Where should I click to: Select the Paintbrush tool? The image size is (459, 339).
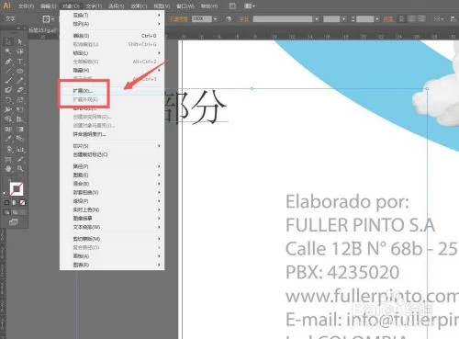(x=8, y=81)
